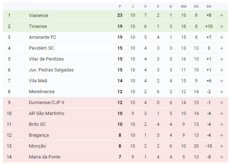Click plus icon for Juv. Pedras Salgadas
This screenshot has width=230, height=165.
222,70
